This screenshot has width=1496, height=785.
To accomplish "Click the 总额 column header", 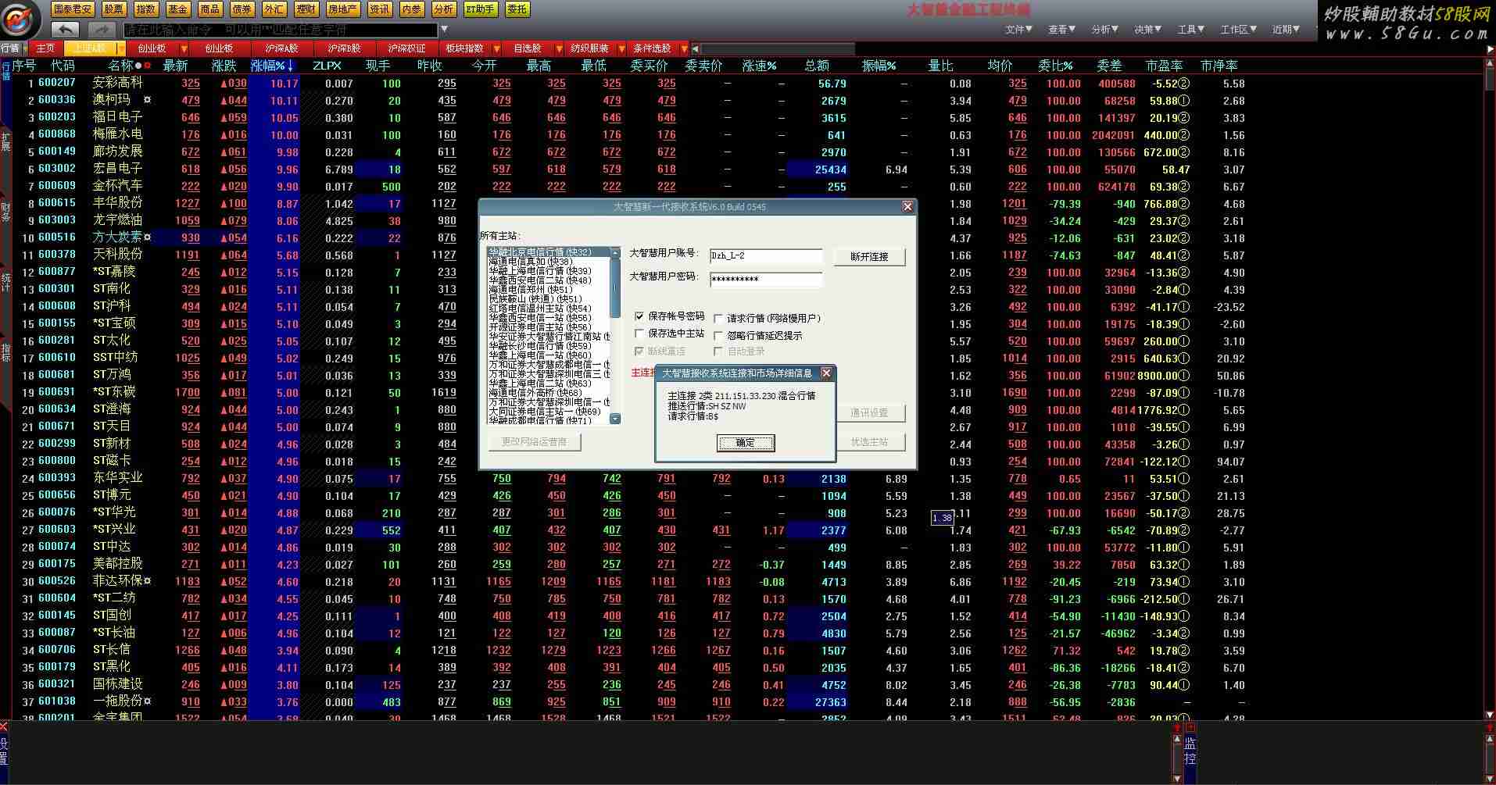I will pos(817,66).
